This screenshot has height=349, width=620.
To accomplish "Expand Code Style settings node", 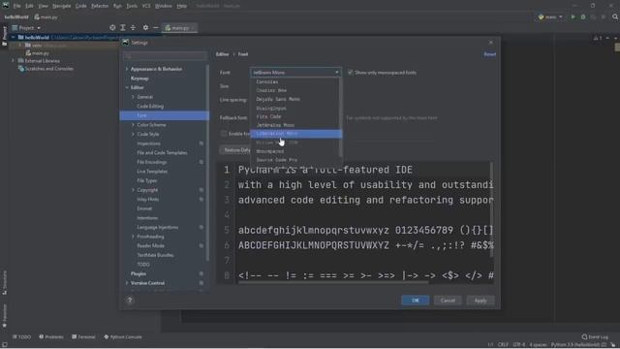I will coord(134,134).
